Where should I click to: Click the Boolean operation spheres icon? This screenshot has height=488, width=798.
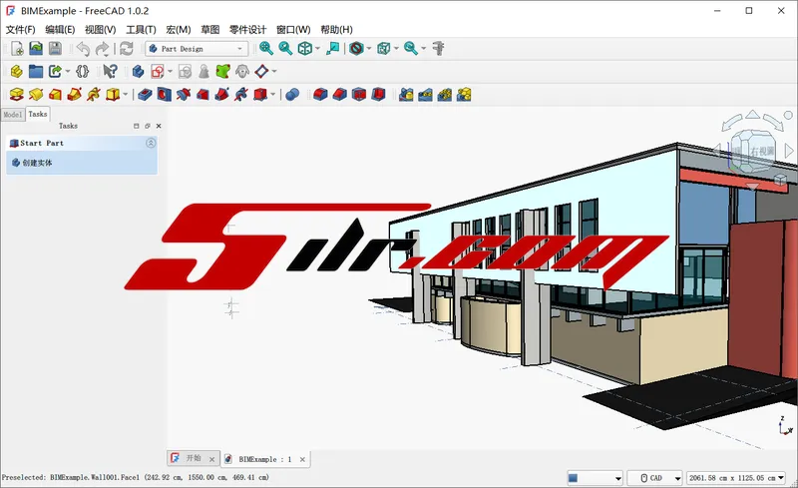point(292,94)
